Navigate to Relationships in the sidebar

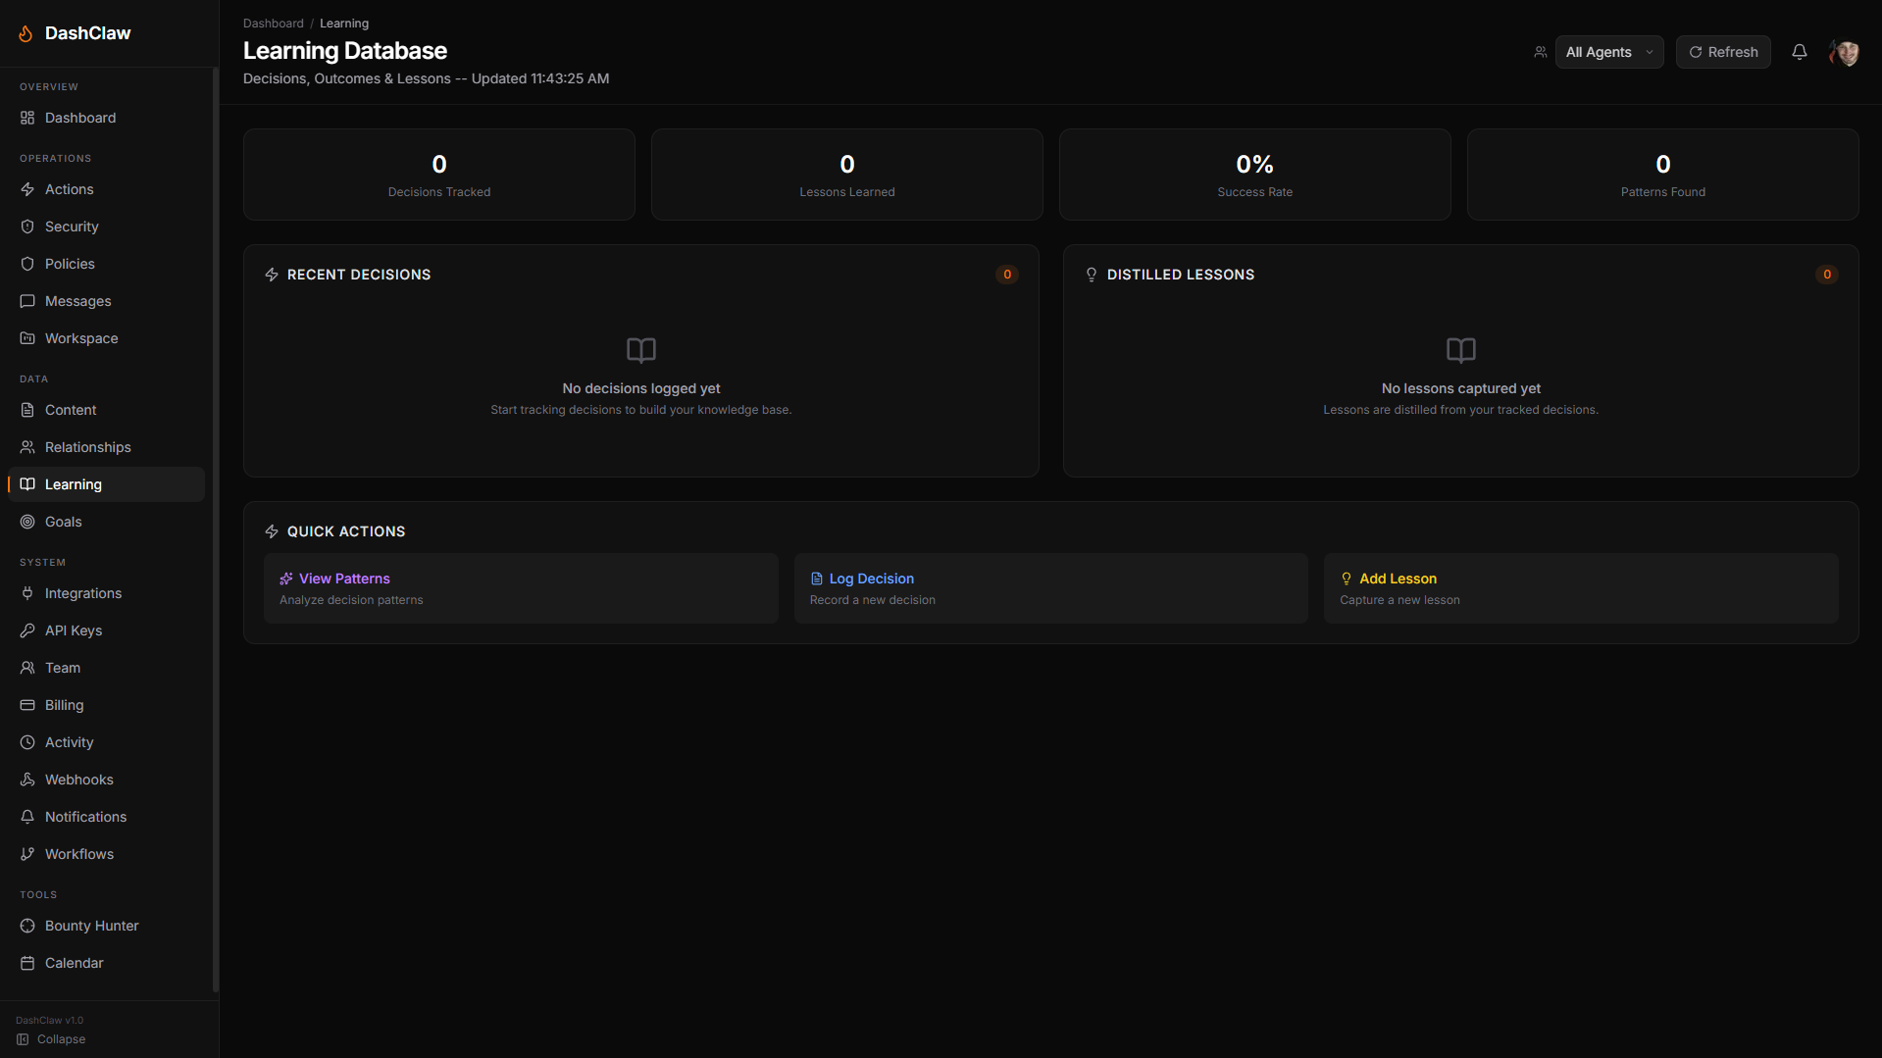pyautogui.click(x=87, y=447)
